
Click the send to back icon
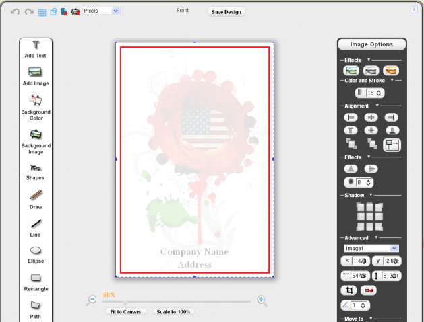[372, 144]
